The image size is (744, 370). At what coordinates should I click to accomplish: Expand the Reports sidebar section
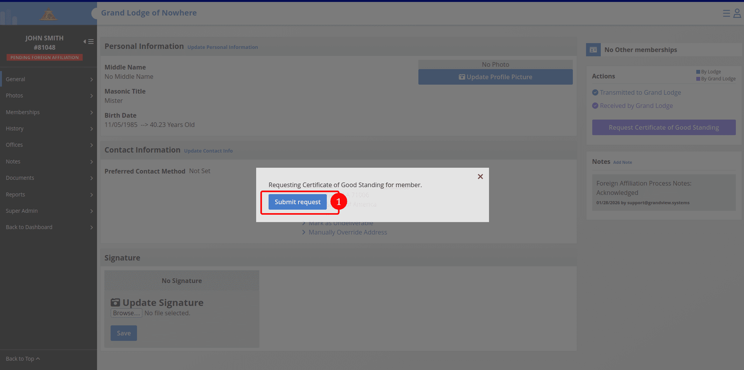pyautogui.click(x=49, y=195)
